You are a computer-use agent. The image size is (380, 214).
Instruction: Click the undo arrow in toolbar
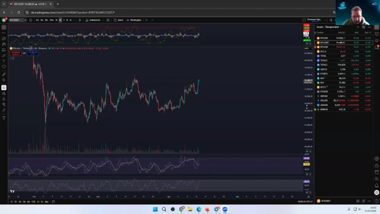pos(147,20)
